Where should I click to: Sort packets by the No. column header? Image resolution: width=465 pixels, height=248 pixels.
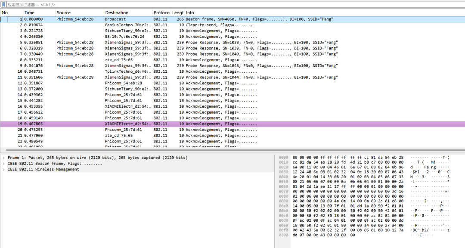12,13
